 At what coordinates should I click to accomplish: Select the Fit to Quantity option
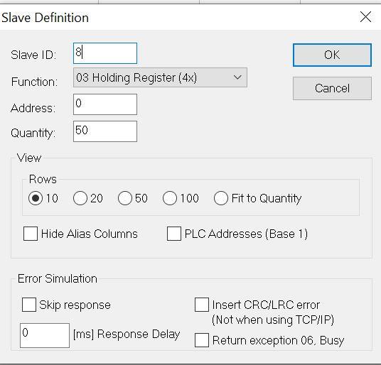(221, 198)
